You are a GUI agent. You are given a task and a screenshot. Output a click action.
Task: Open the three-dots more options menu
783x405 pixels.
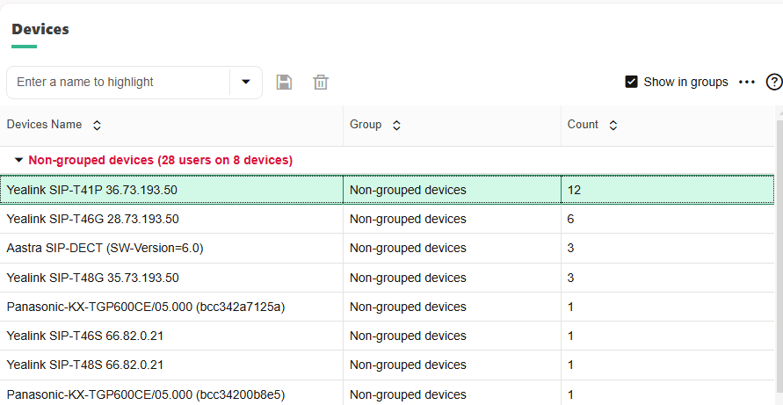tap(747, 82)
